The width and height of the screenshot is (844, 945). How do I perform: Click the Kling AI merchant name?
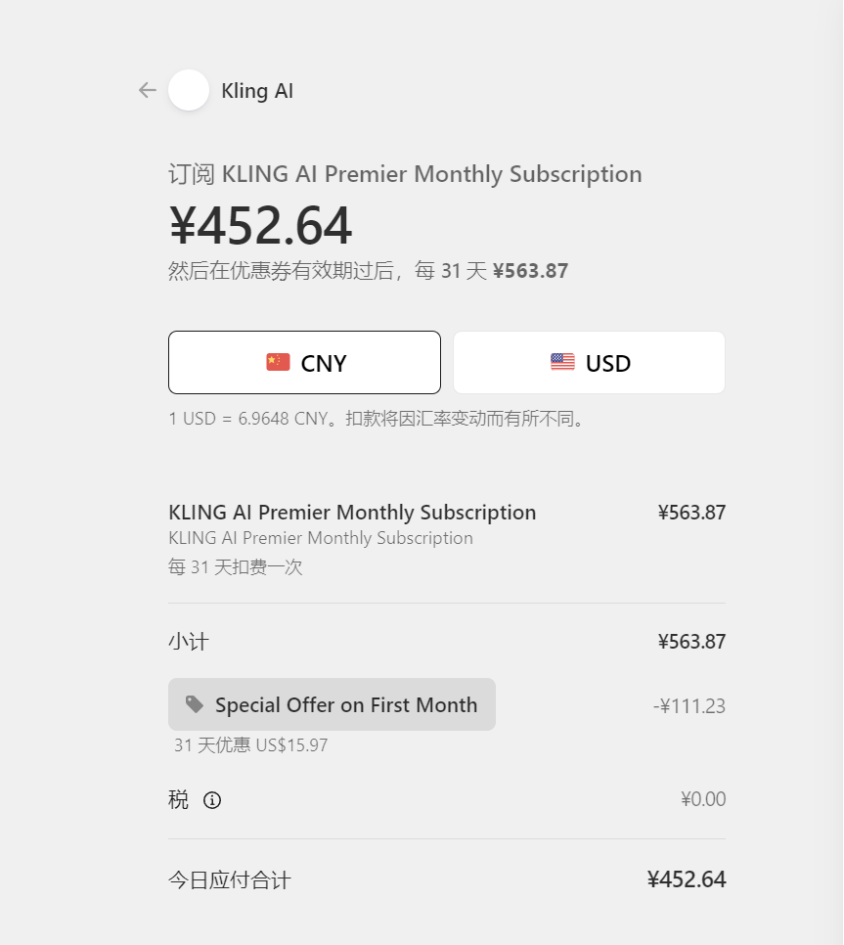tap(257, 91)
